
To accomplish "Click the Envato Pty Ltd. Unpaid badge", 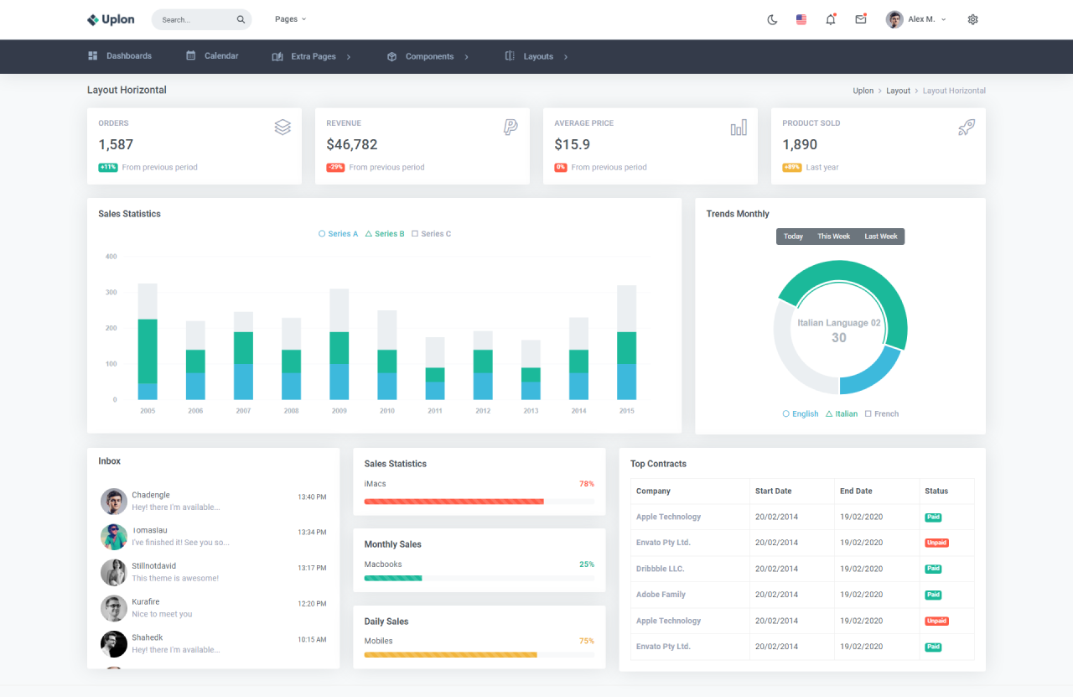I will pyautogui.click(x=936, y=543).
